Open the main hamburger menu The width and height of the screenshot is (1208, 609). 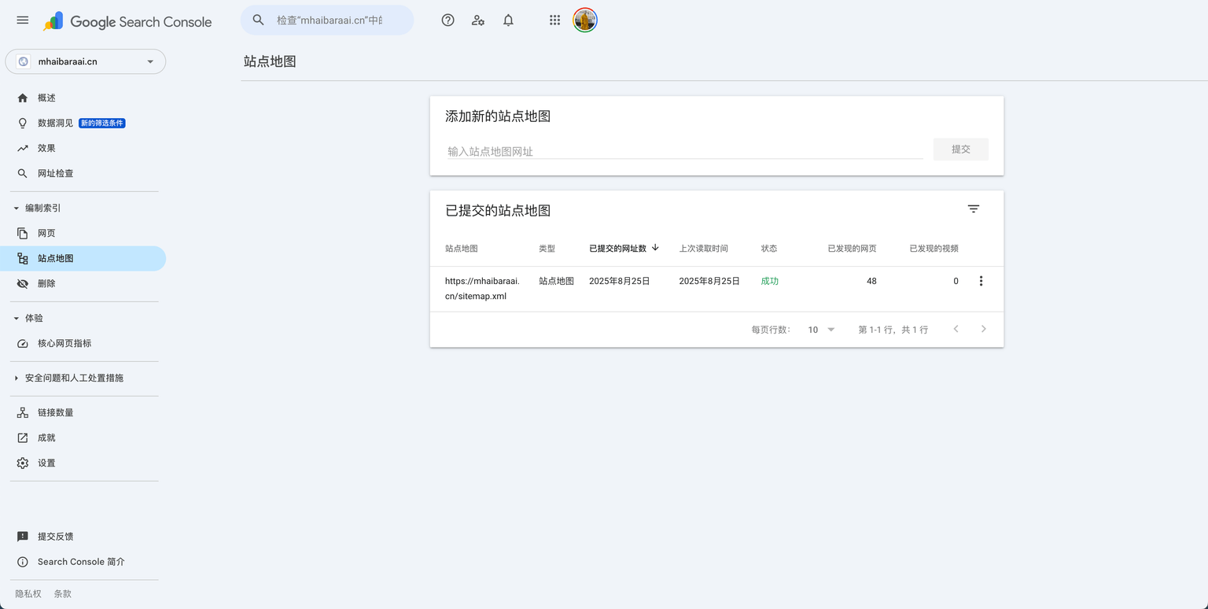coord(23,20)
